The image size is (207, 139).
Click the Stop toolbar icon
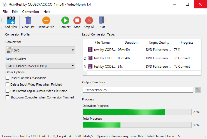77,20
